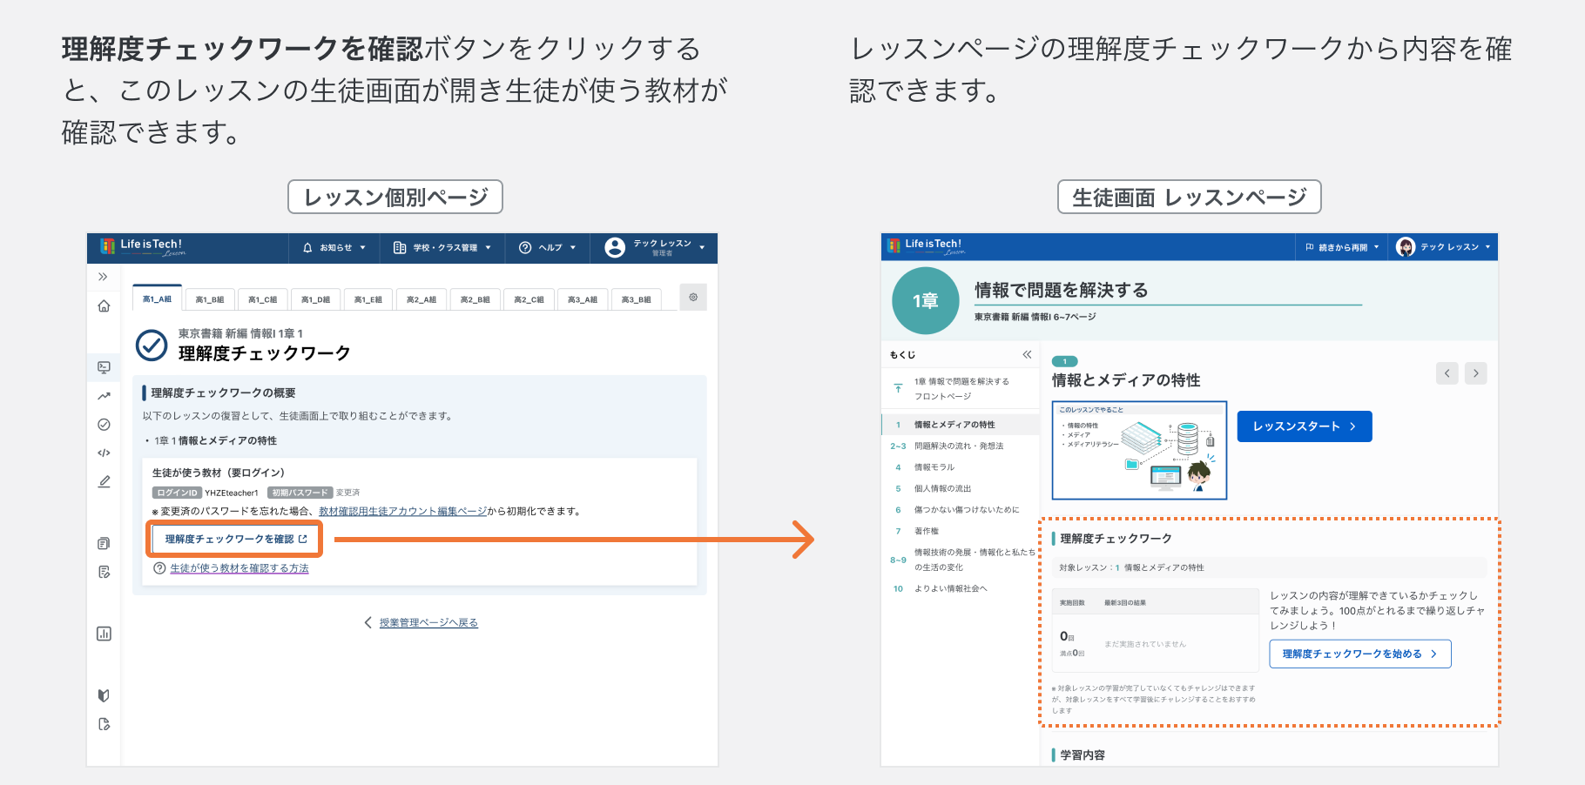
Task: Switch to the 高1_D組 tab
Action: pos(315,299)
